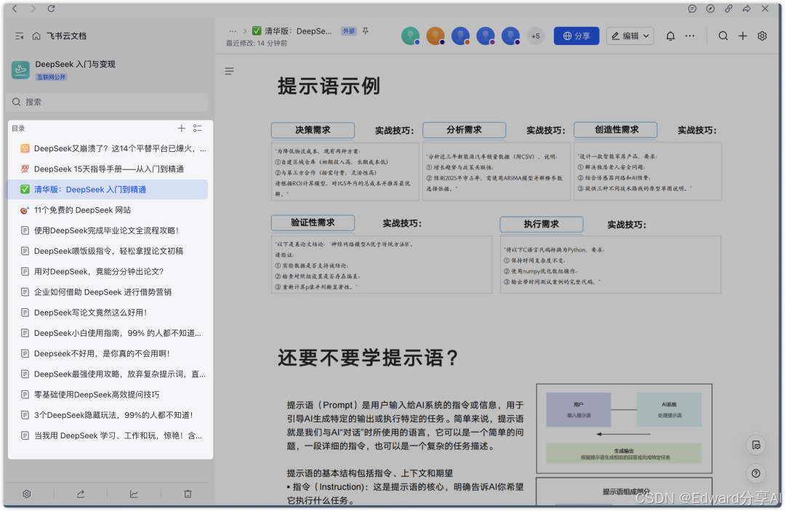Image resolution: width=785 pixels, height=511 pixels.
Task: Copy link with the chain icon
Action: pos(728,9)
